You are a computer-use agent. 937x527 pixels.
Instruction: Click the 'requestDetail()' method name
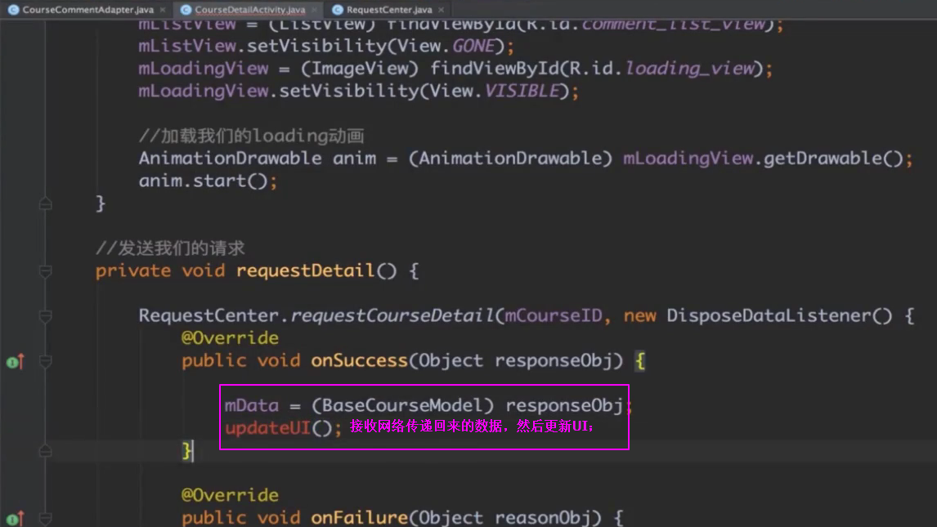316,271
